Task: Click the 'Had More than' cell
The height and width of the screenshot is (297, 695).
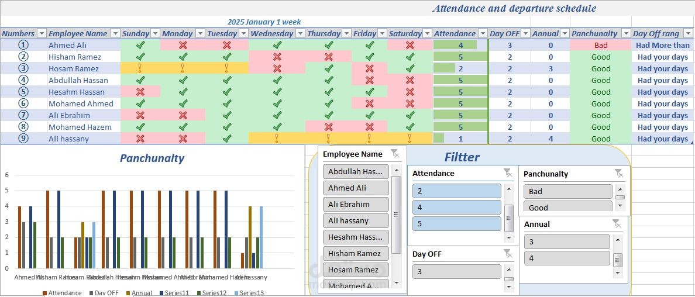Action: 663,45
